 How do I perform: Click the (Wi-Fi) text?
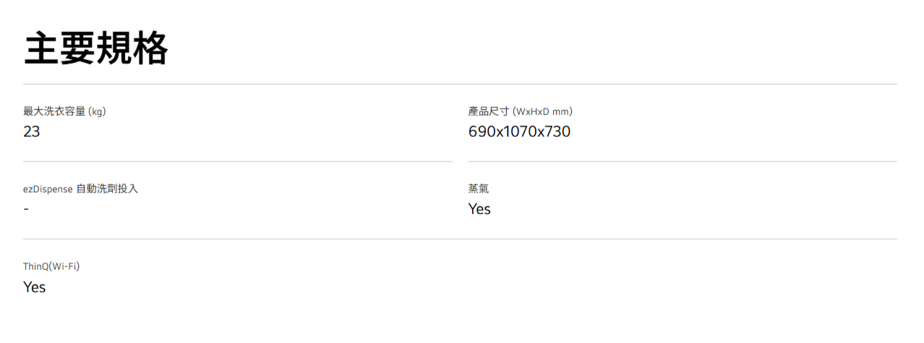click(65, 266)
